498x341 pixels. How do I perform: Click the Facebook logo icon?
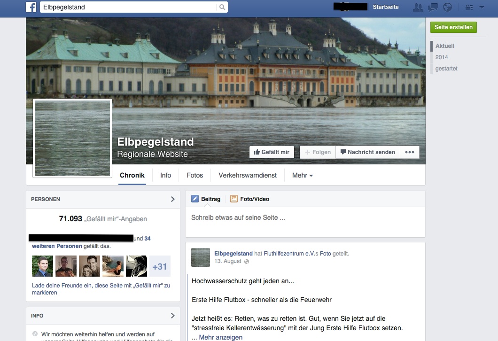[31, 7]
